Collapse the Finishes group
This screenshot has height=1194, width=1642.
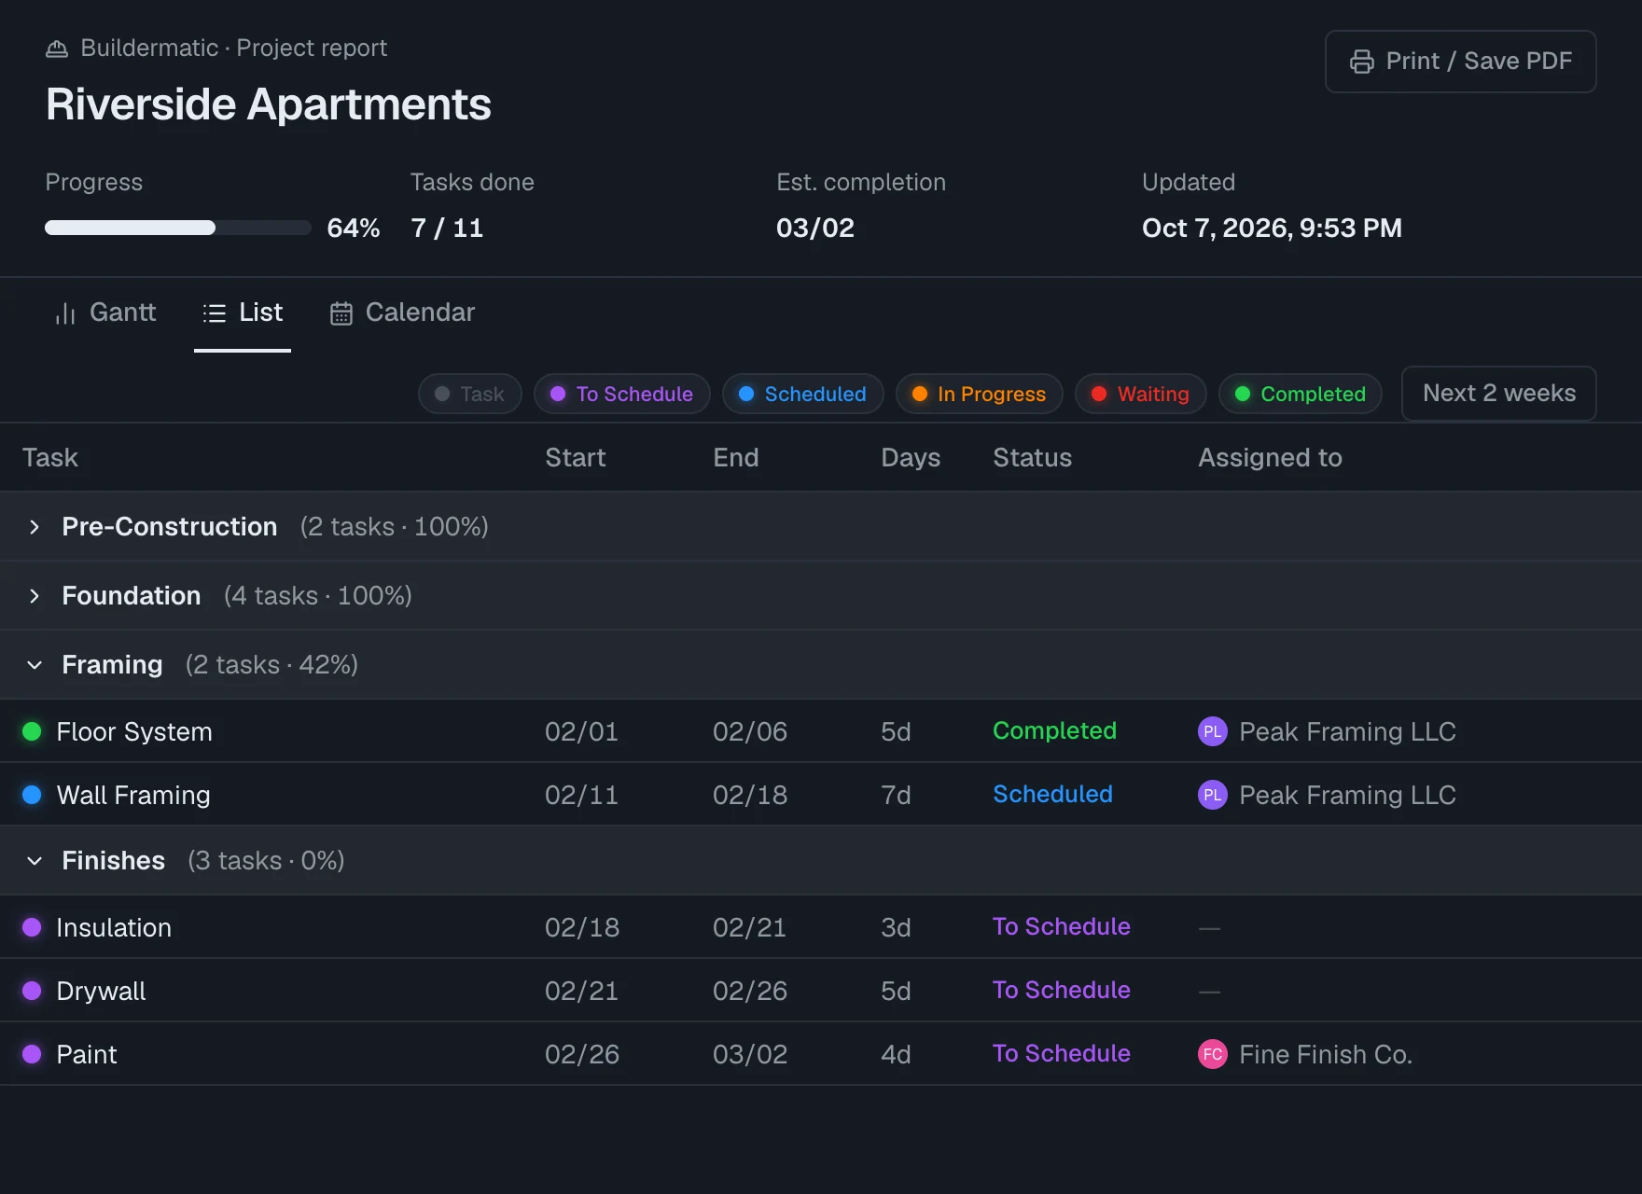(35, 861)
